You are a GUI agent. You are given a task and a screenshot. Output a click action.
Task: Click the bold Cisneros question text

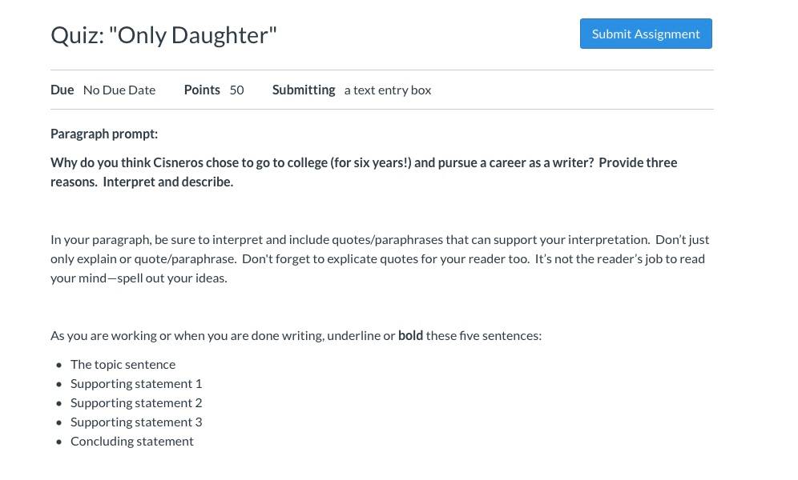tap(364, 172)
